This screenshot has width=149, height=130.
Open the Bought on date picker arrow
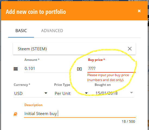(x=131, y=92)
